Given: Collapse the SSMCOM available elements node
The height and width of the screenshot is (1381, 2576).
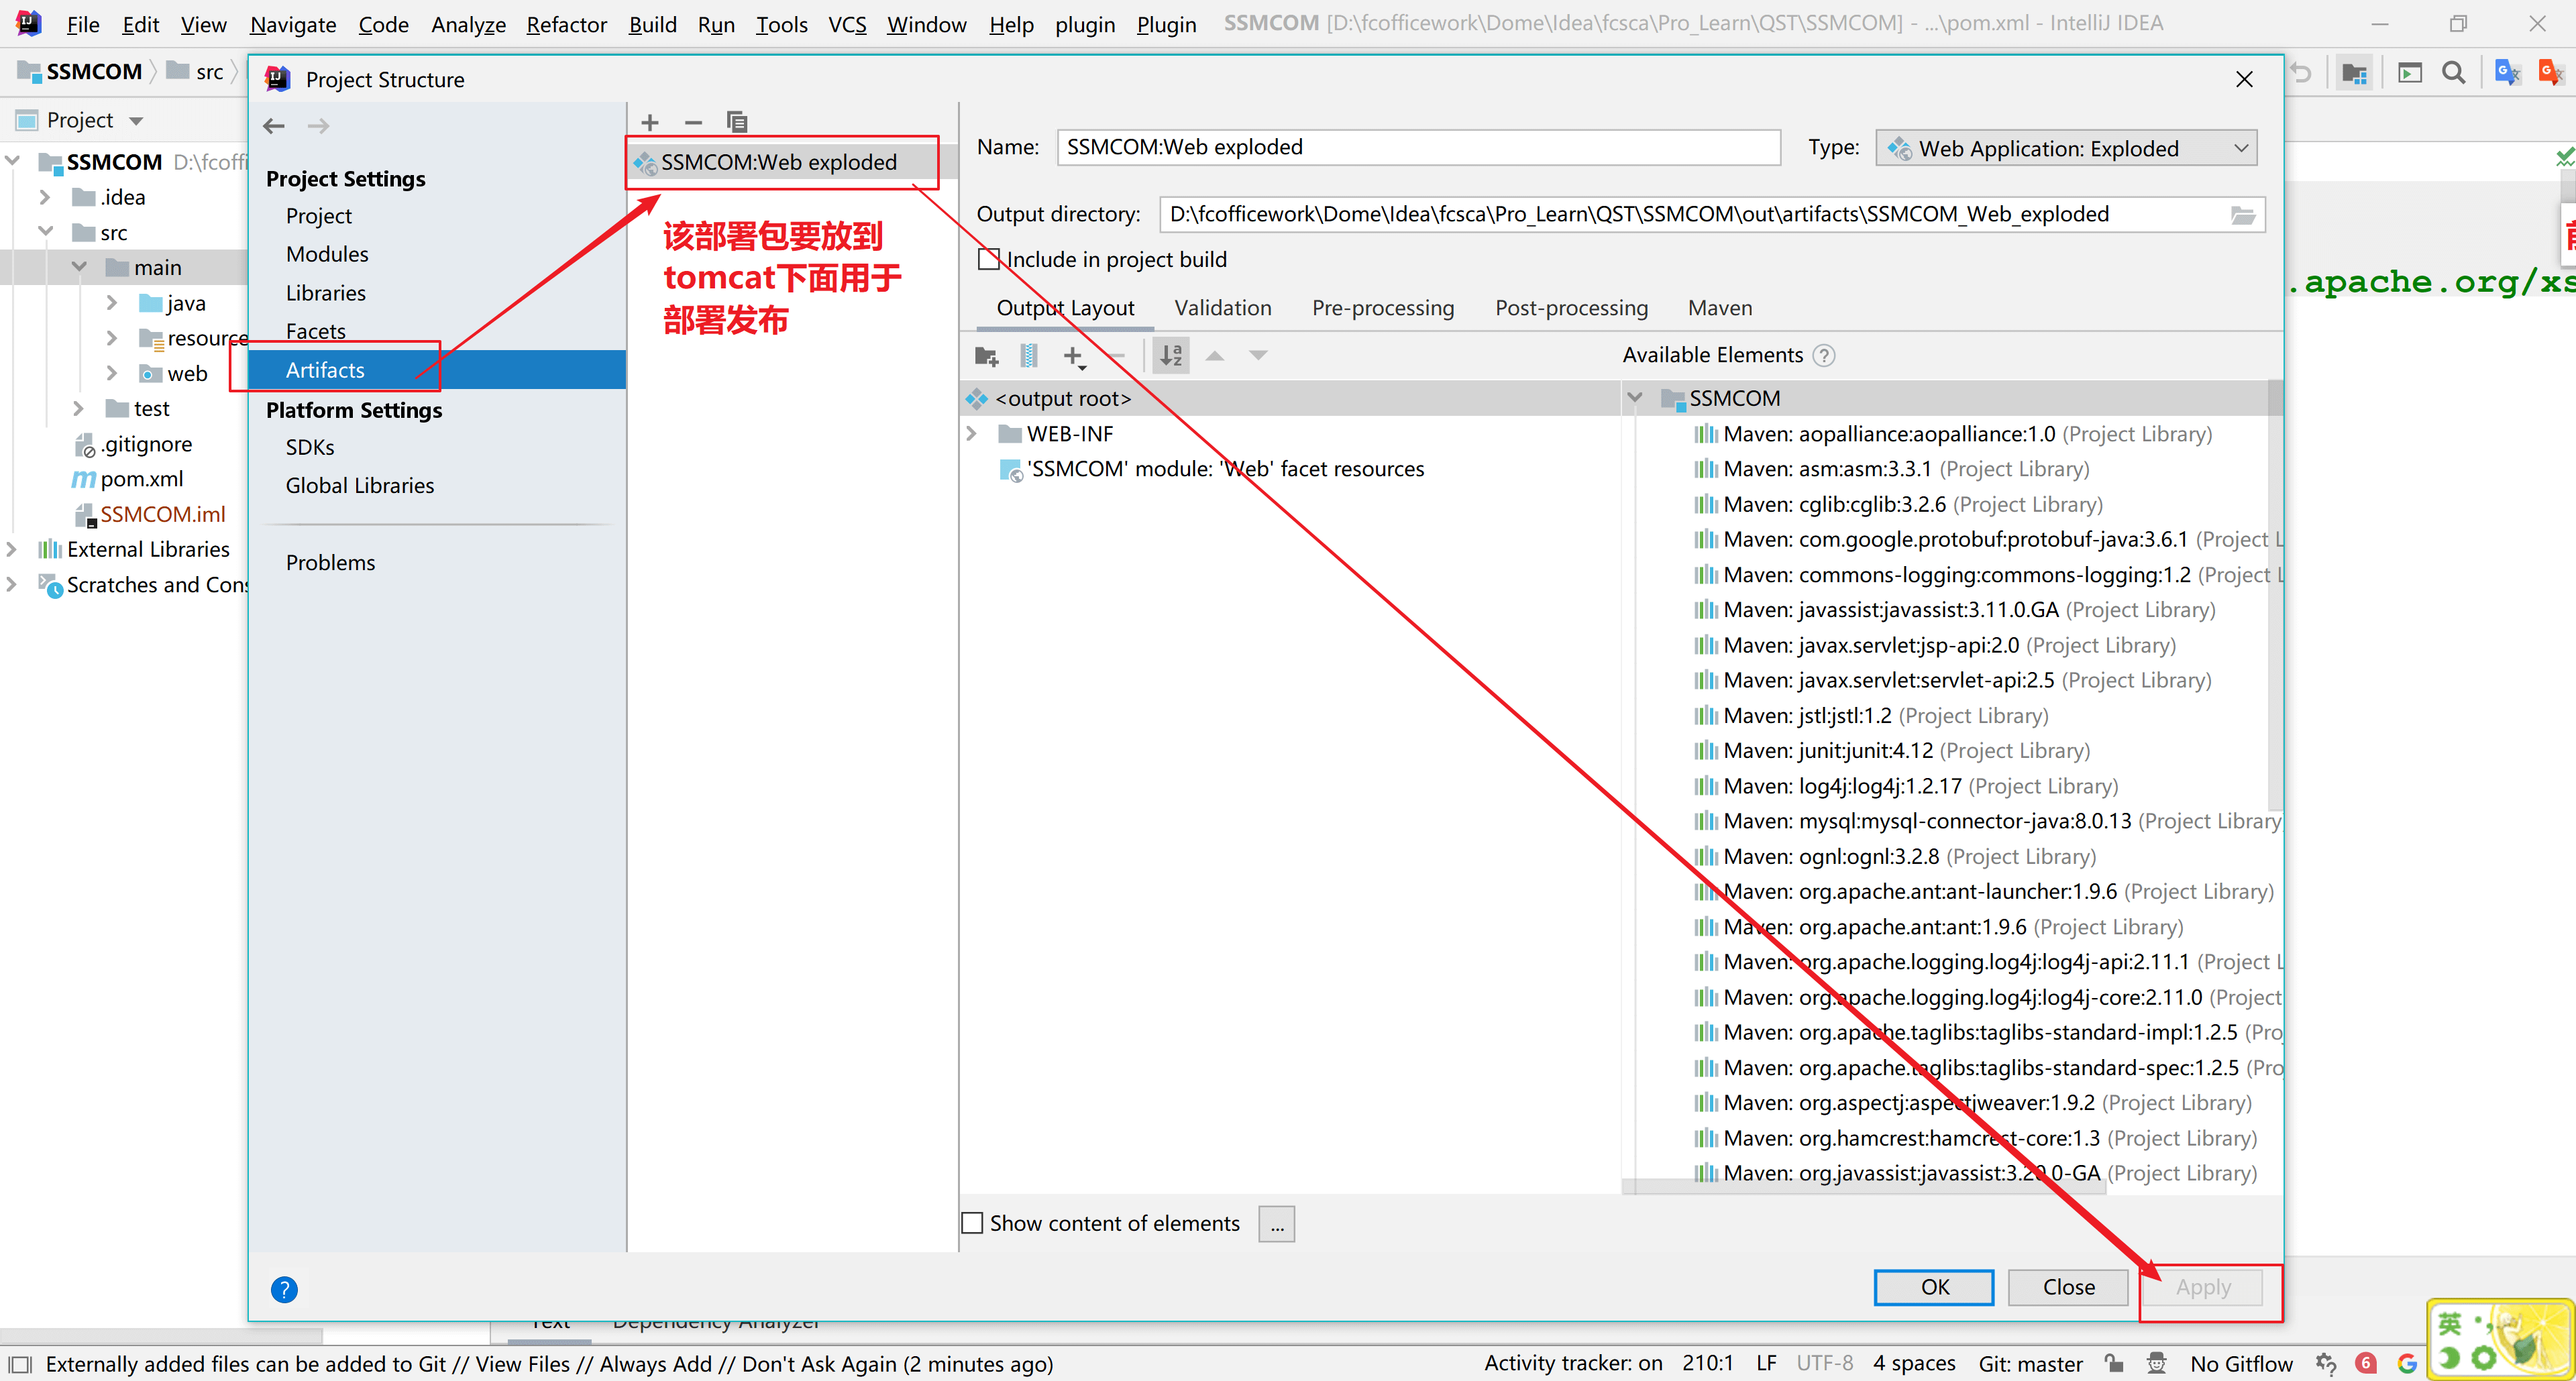Looking at the screenshot, I should [1634, 398].
